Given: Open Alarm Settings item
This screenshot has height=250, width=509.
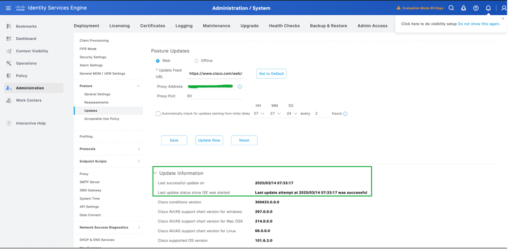Looking at the screenshot, I should (91, 65).
